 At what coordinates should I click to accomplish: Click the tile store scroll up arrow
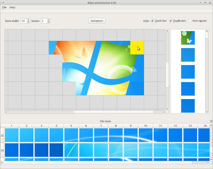pyautogui.click(x=211, y=125)
